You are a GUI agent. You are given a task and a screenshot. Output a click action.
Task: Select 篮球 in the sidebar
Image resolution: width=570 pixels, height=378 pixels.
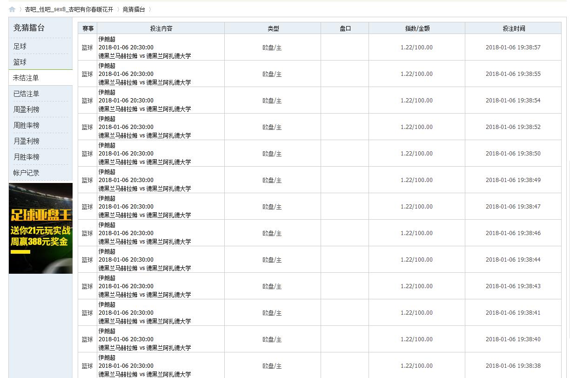20,62
